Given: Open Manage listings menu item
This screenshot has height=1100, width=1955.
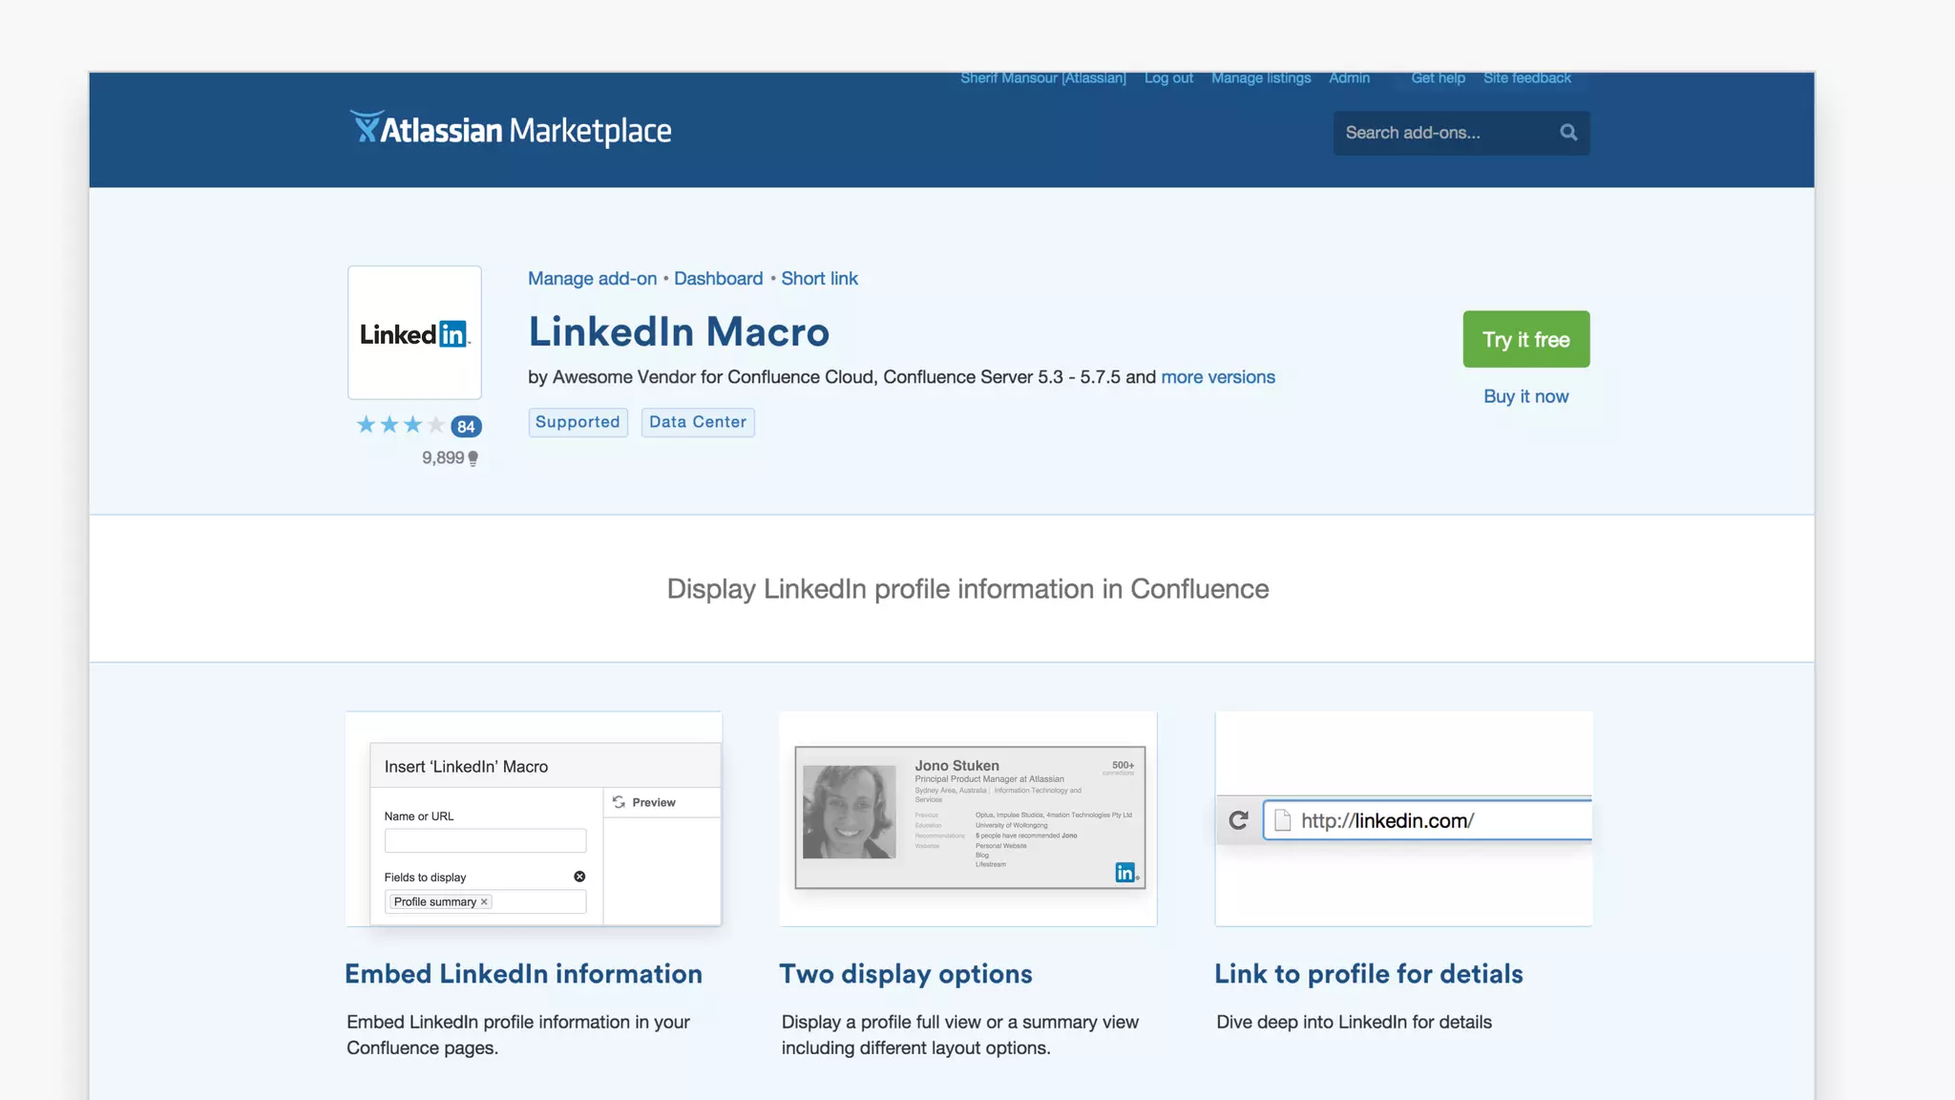Looking at the screenshot, I should [x=1260, y=78].
